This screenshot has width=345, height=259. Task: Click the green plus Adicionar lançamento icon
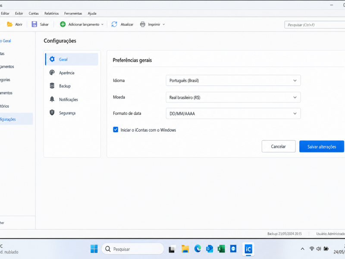point(63,24)
